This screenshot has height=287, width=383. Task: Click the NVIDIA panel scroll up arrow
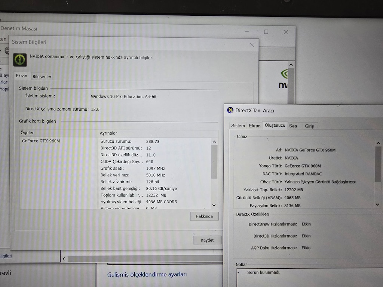point(291,65)
